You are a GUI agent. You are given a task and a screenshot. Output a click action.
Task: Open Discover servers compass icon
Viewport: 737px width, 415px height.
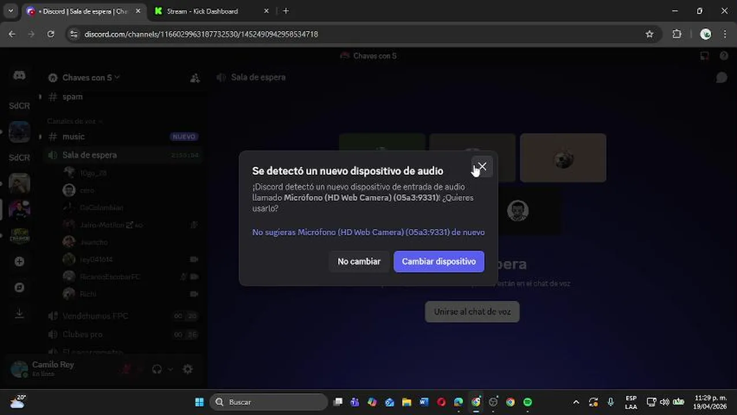tap(19, 287)
